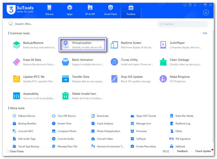Screen dimensions: 217x159
Task: Open Backup BootSec tool
Action: point(25,124)
